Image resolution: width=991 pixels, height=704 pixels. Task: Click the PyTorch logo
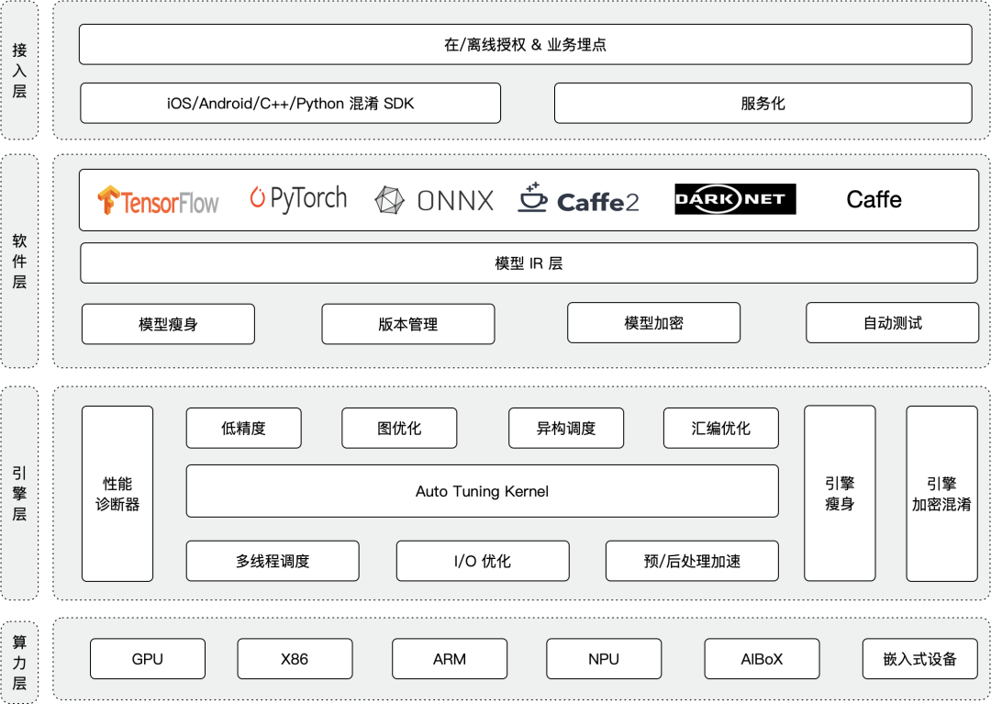[x=298, y=199]
